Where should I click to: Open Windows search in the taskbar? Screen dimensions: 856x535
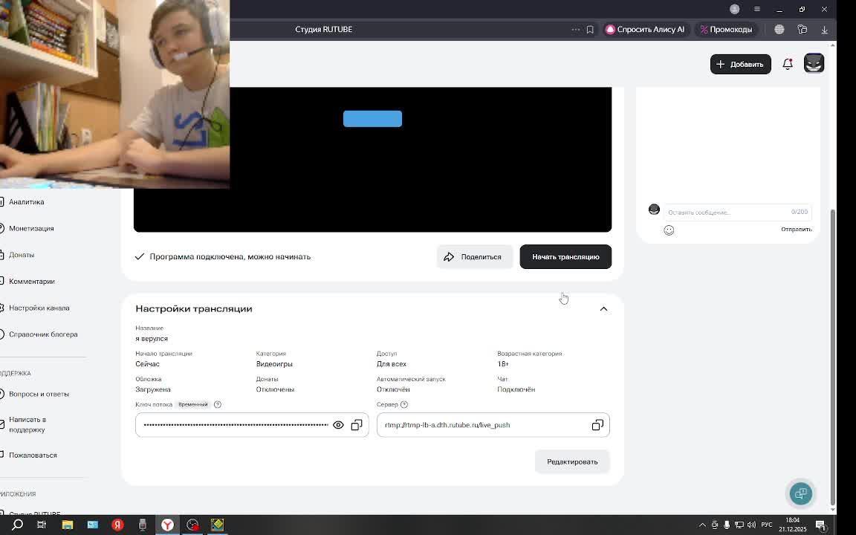[x=18, y=525]
